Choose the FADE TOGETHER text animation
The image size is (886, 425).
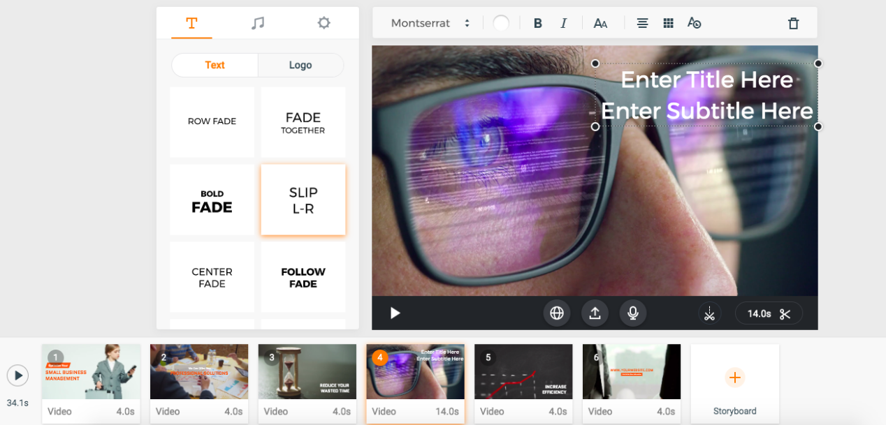coord(303,121)
